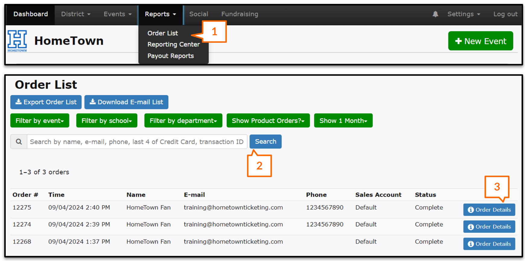This screenshot has width=525, height=261.
Task: Open the Filter by school dropdown
Action: point(107,121)
